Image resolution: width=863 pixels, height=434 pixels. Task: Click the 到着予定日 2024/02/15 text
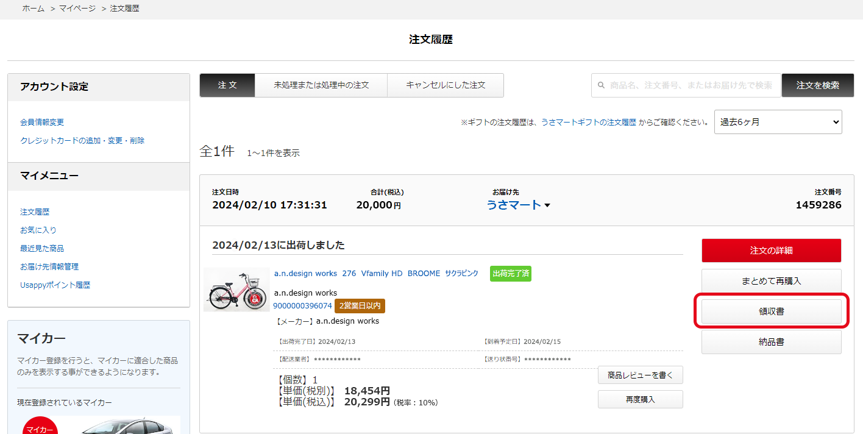coord(522,341)
